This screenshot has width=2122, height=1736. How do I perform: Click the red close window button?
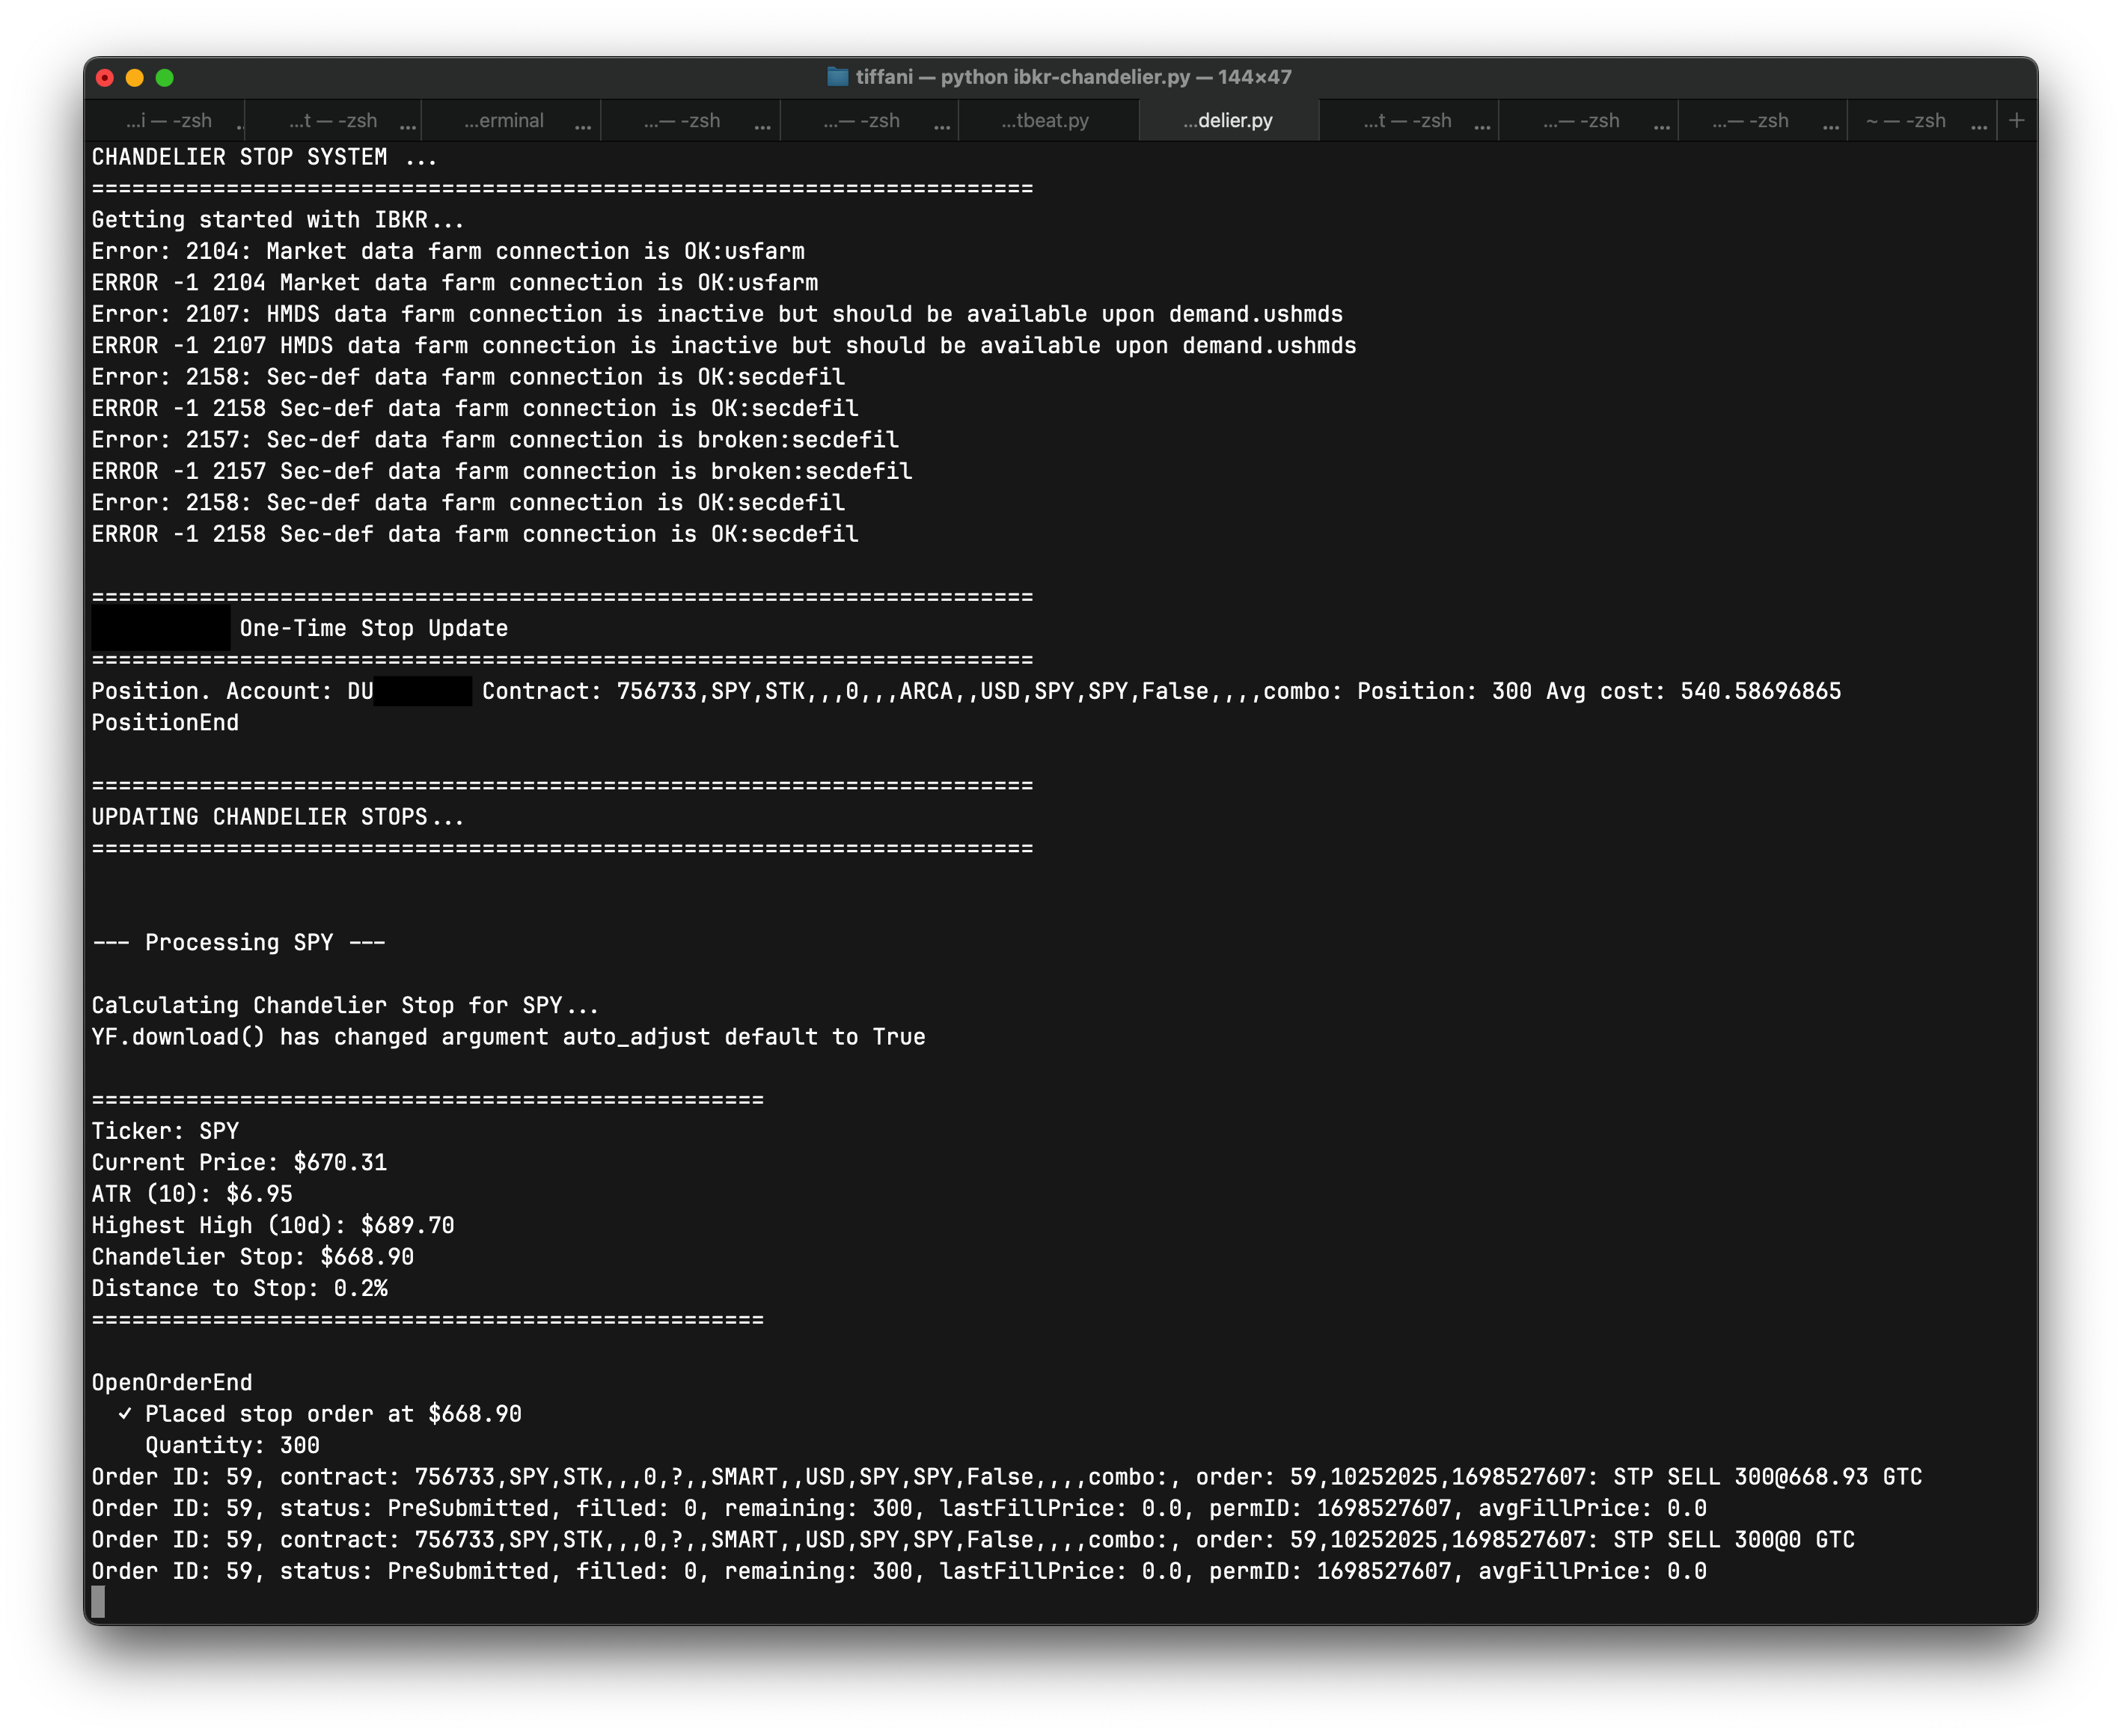click(x=105, y=78)
